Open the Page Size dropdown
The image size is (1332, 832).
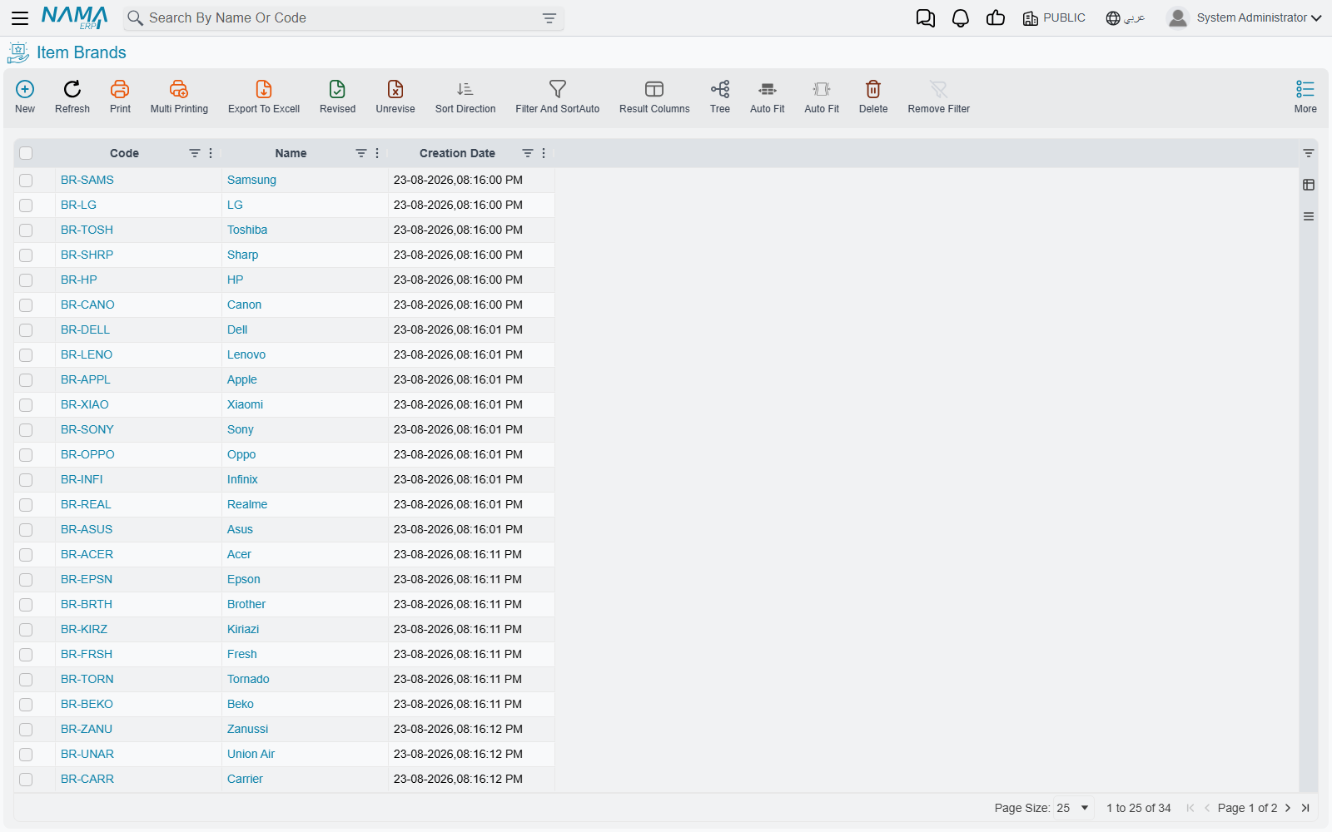tap(1073, 808)
